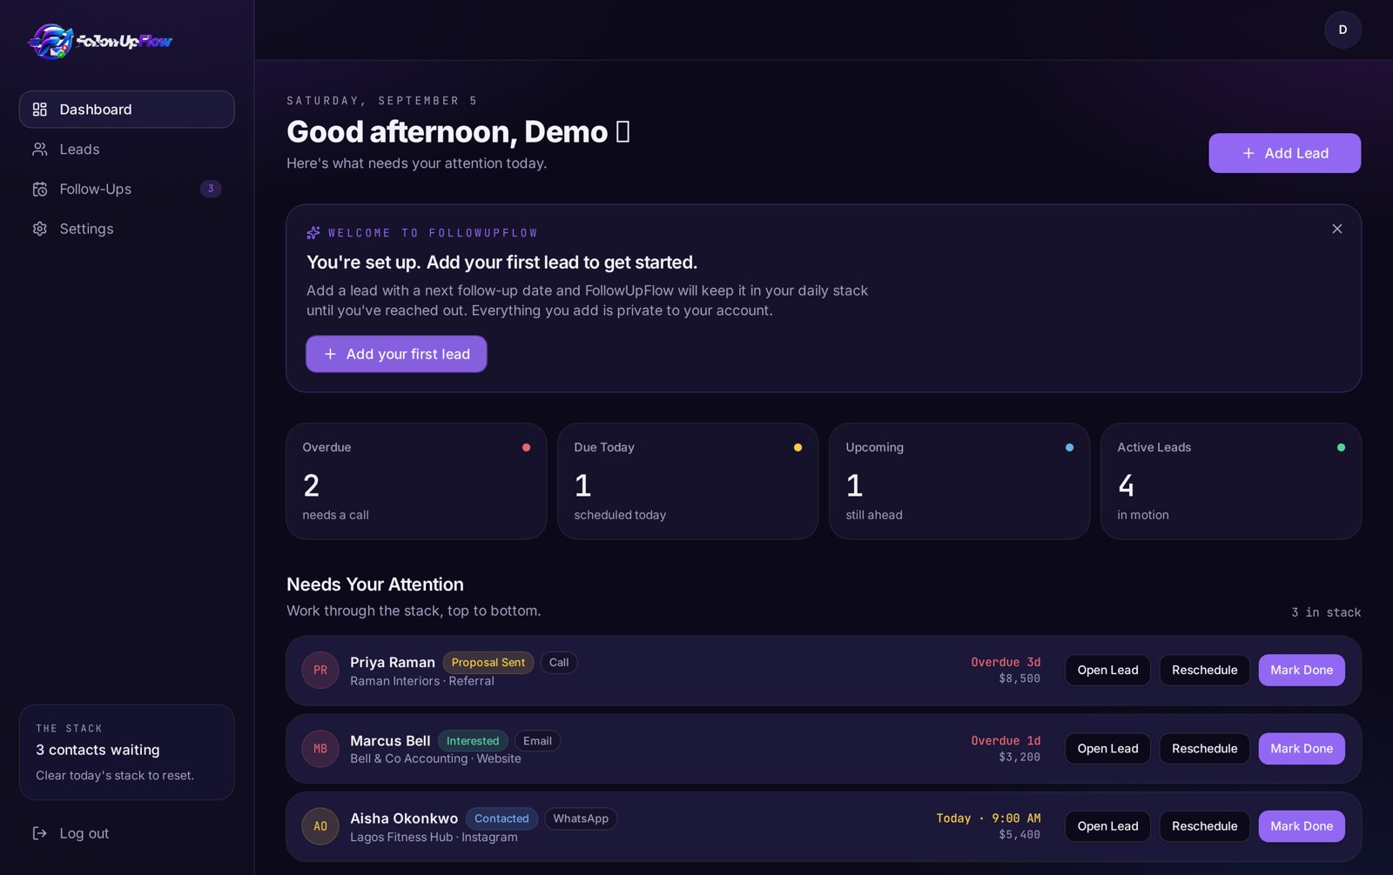Mark Aisha Okonkwo as done
The image size is (1393, 875).
click(1302, 826)
